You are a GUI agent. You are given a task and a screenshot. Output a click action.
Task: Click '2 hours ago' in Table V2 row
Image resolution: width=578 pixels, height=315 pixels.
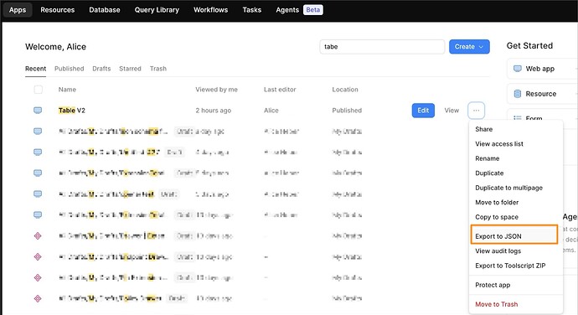pyautogui.click(x=213, y=111)
